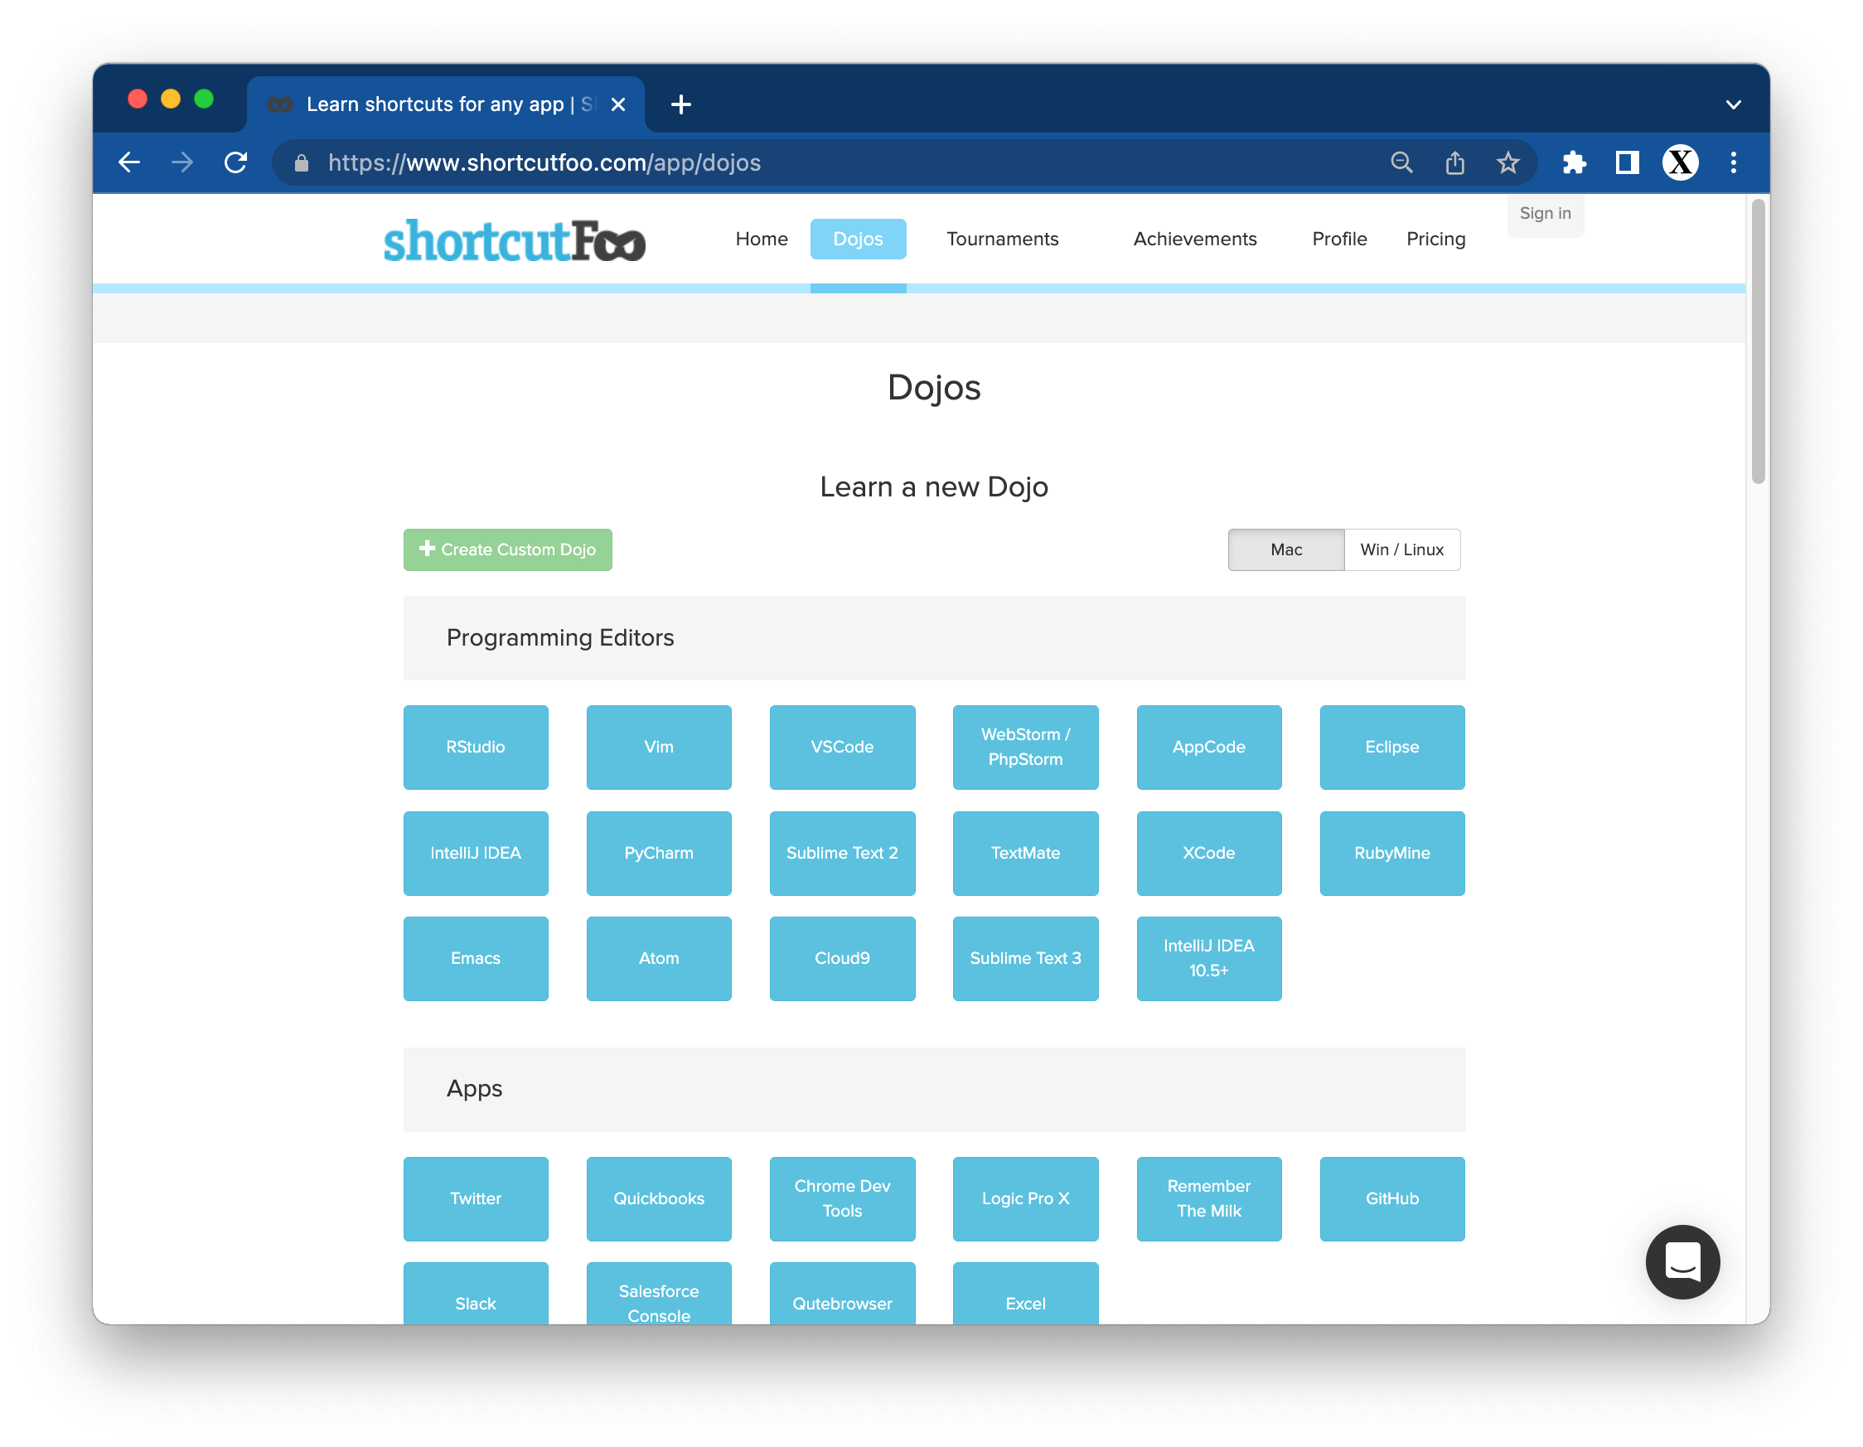The width and height of the screenshot is (1863, 1447).
Task: Choose the Emacs dojo
Action: point(476,959)
